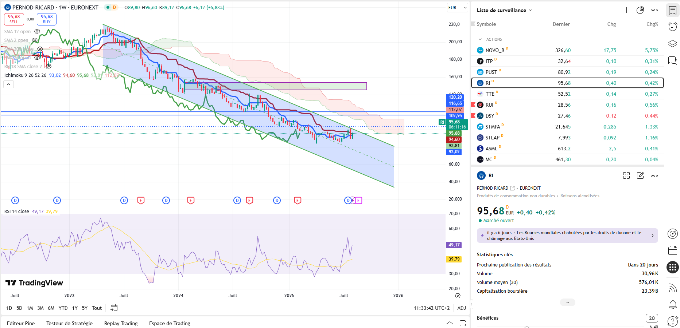This screenshot has height=328, width=680.
Task: Click the 95,68 SELL button
Action: (14, 19)
